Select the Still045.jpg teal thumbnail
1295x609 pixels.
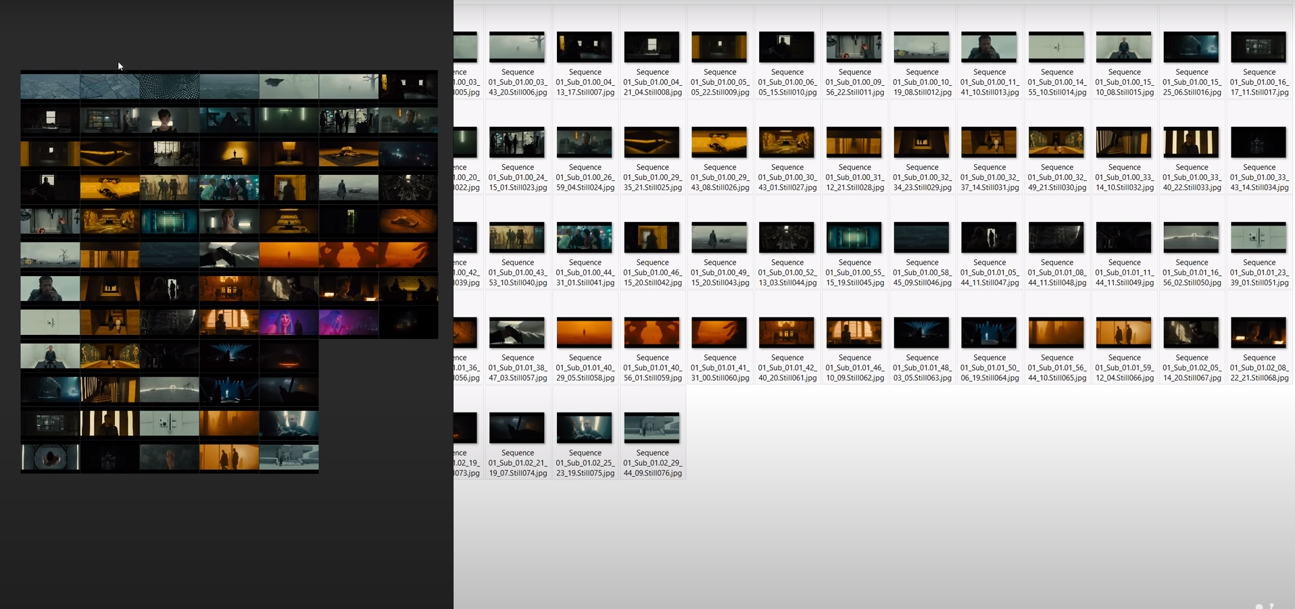[x=854, y=238]
